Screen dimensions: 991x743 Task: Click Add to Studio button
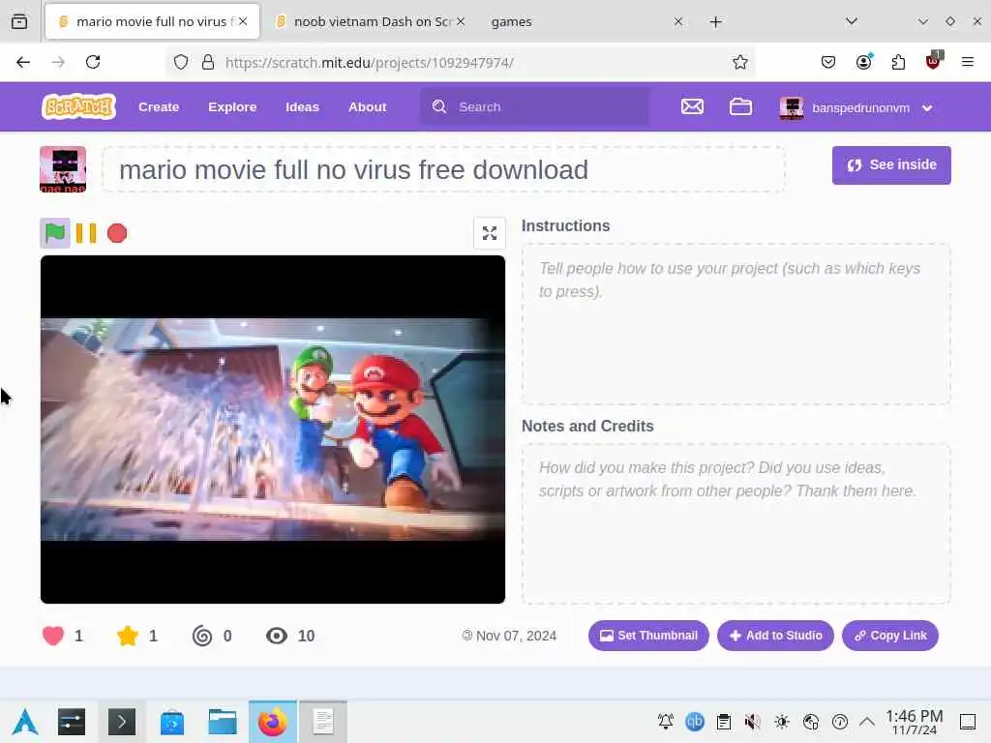[775, 636]
